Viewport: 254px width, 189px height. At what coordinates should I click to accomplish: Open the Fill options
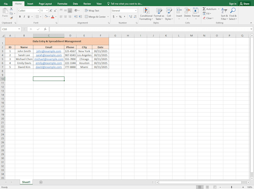point(207,13)
